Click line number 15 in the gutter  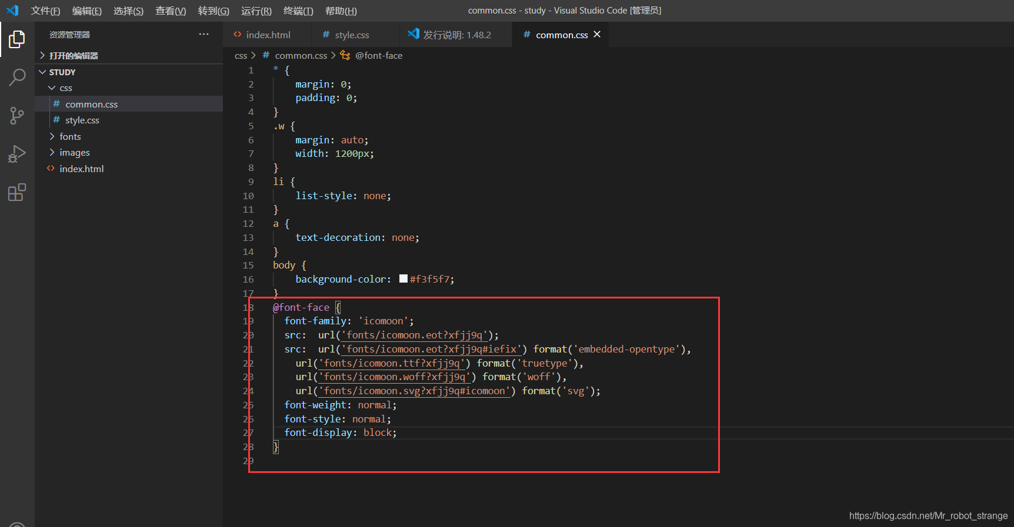point(248,265)
